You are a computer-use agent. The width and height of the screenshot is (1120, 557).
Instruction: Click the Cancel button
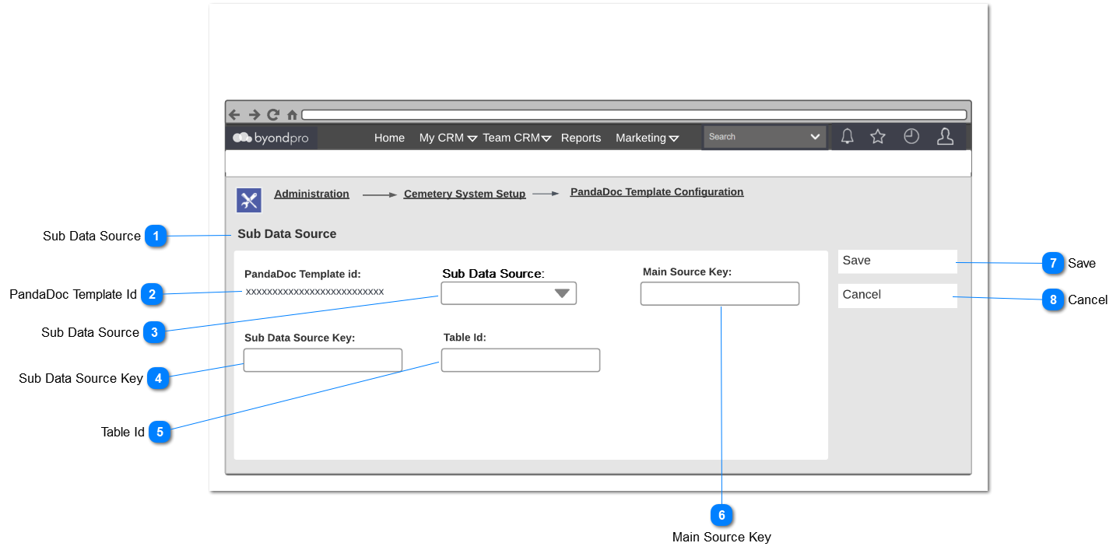click(x=897, y=296)
